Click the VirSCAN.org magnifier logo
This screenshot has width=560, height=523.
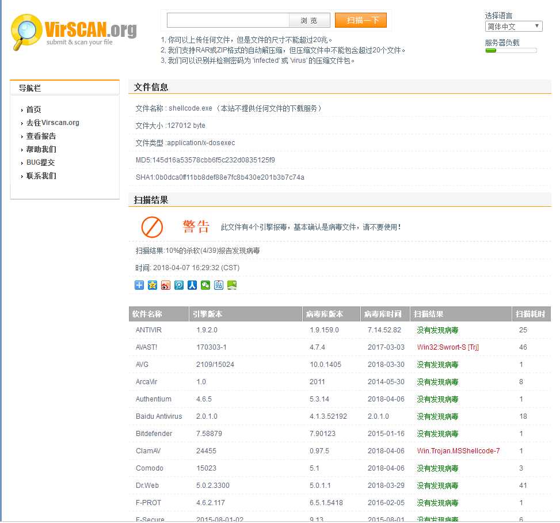[74, 32]
